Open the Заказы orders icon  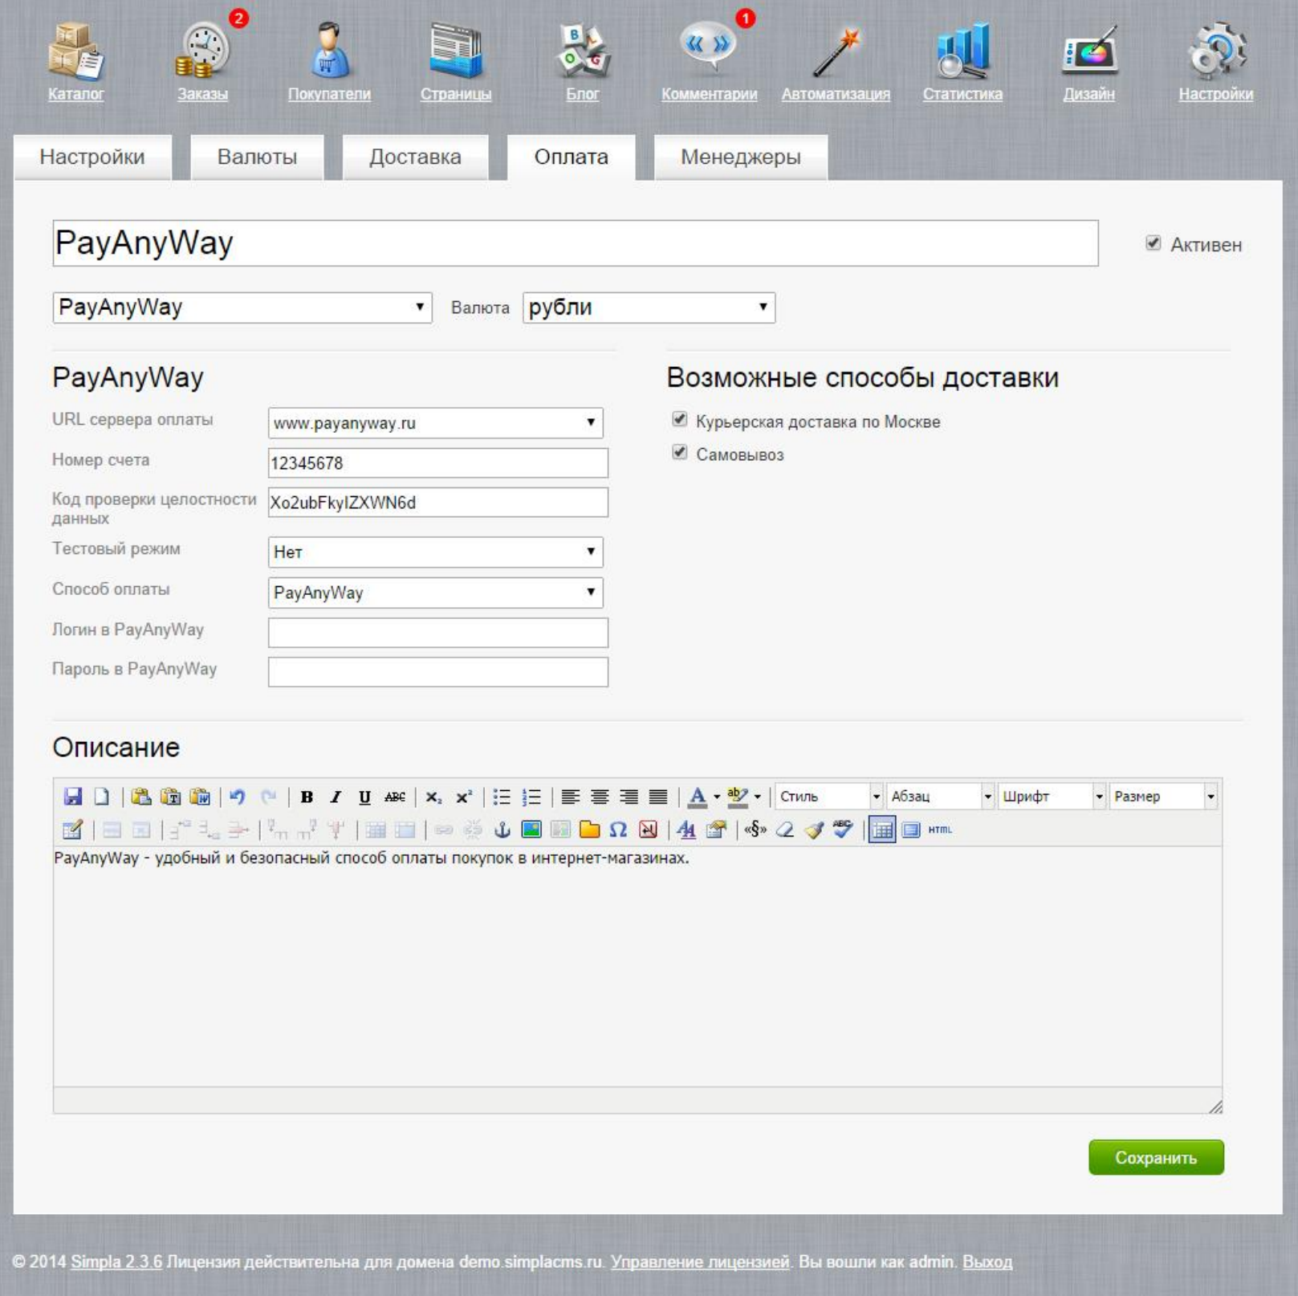pyautogui.click(x=204, y=50)
